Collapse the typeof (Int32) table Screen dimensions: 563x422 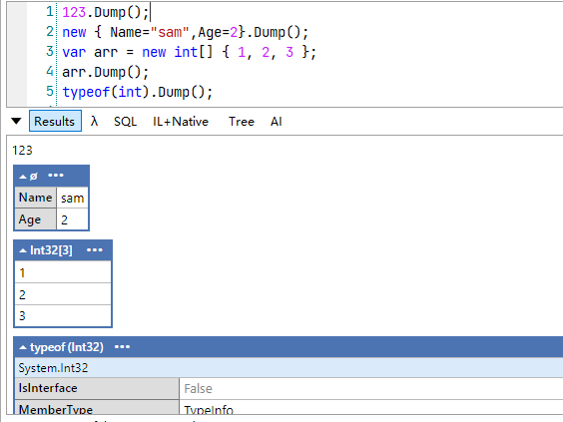(23, 347)
